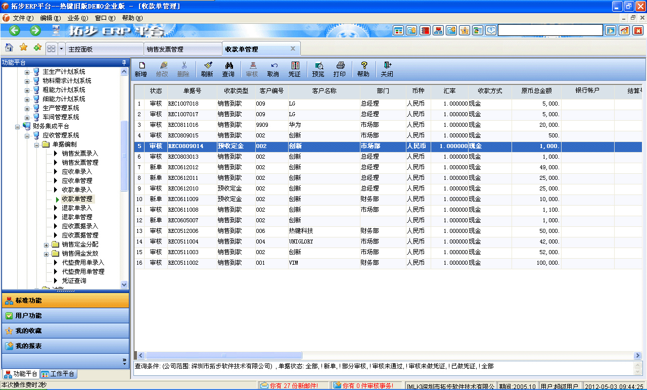
Task: Click the home icon above the navigation tree
Action: (9, 48)
